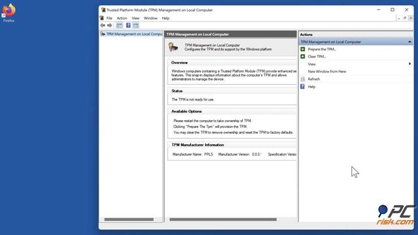Open the Action menu
Image resolution: width=418 pixels, height=235 pixels.
coord(122,18)
